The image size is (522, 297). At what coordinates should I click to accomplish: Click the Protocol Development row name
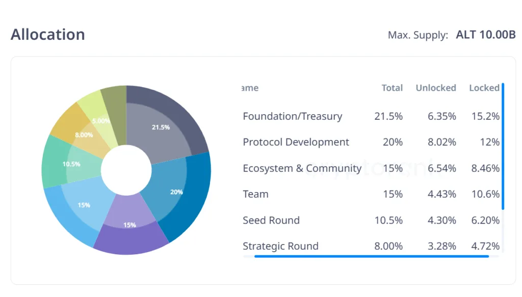click(x=296, y=142)
